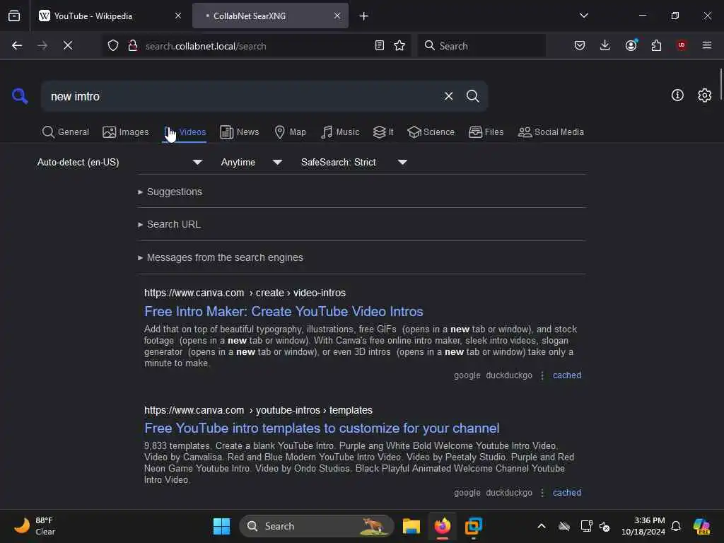
Task: Select the Videos category tab
Action: [185, 132]
